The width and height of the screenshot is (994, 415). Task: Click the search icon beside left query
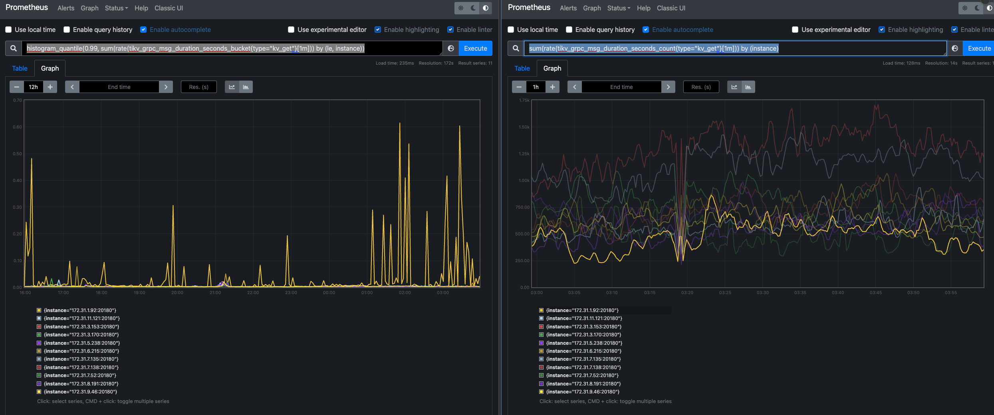coord(14,48)
